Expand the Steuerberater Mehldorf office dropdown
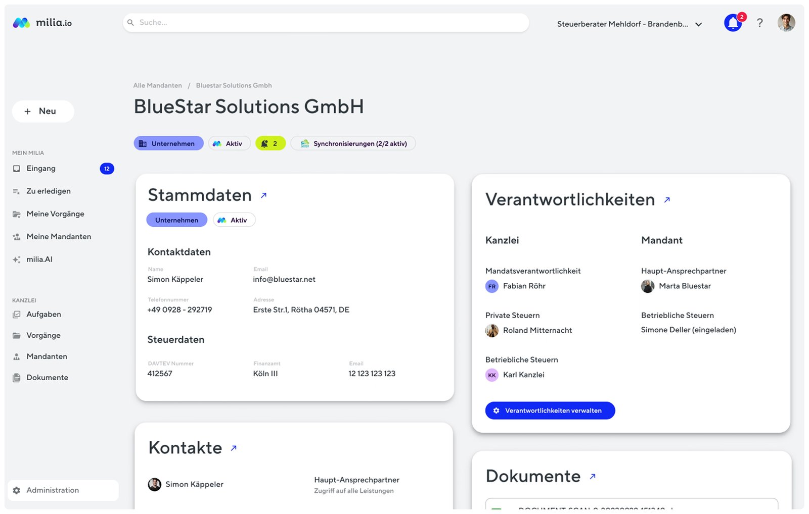This screenshot has width=809, height=514. point(630,24)
